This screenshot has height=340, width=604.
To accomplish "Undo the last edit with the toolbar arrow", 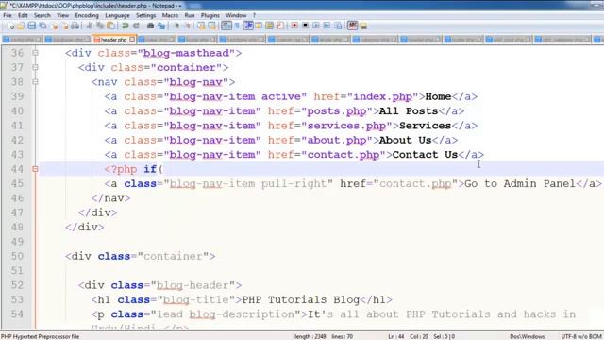I will (126, 25).
